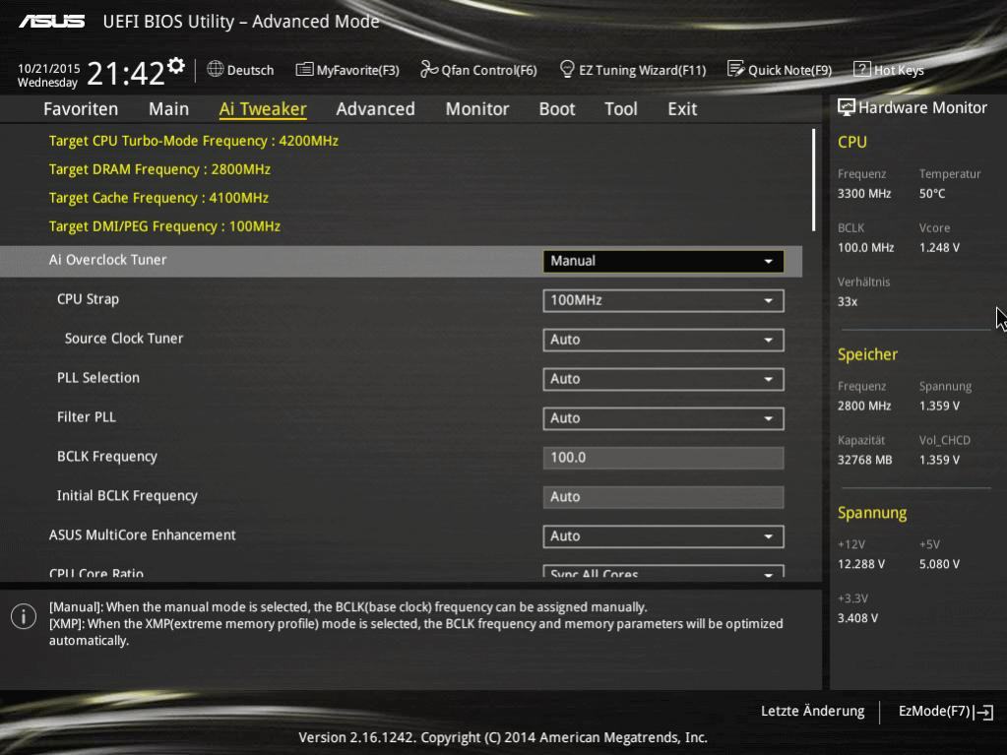This screenshot has width=1007, height=755.
Task: Click the +12V 12.288 V reading
Action: point(861,564)
